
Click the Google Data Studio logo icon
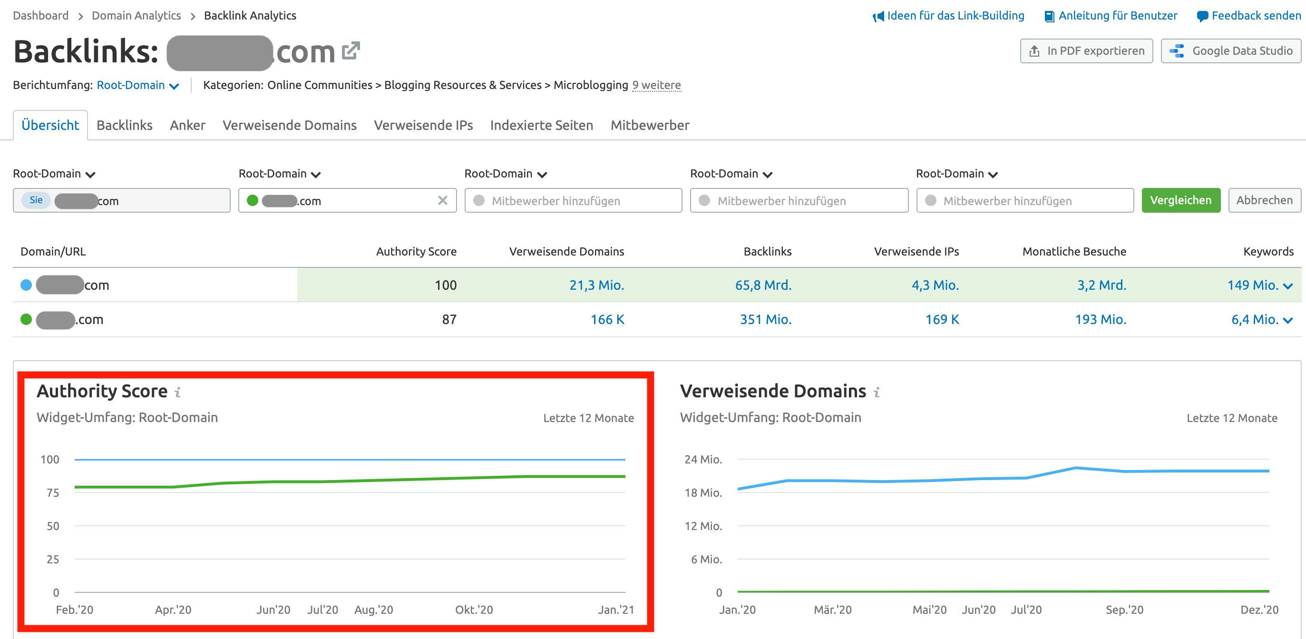tap(1177, 51)
